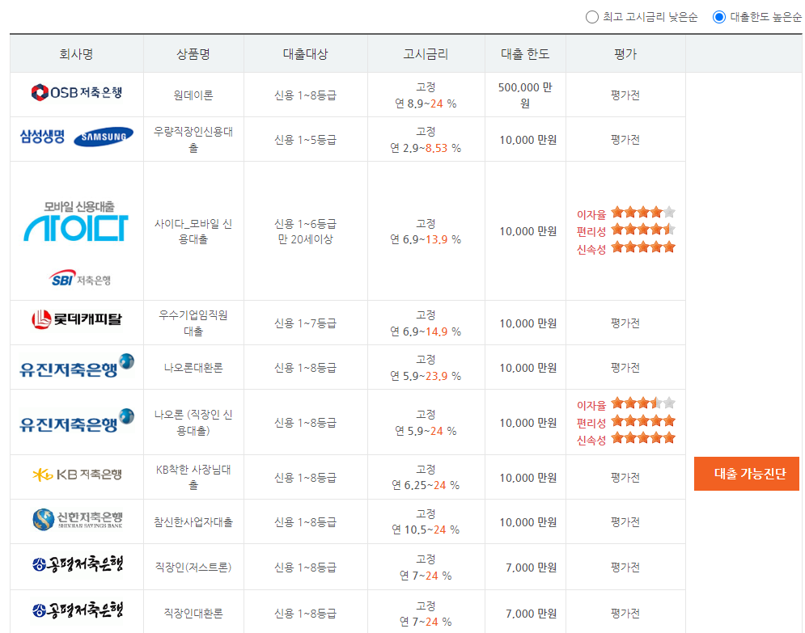Click the 평가 column header

(625, 54)
